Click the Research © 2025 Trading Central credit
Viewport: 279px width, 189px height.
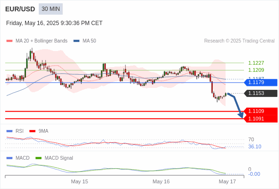point(239,41)
